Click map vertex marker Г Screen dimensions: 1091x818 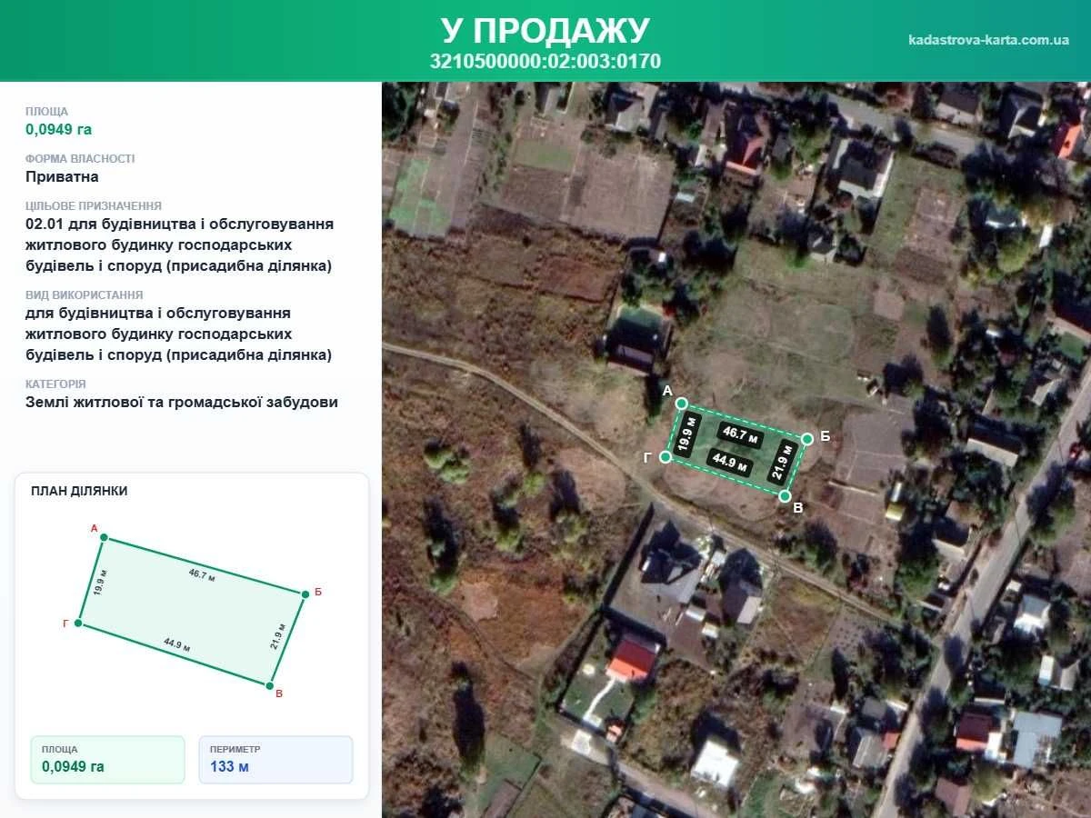point(666,457)
